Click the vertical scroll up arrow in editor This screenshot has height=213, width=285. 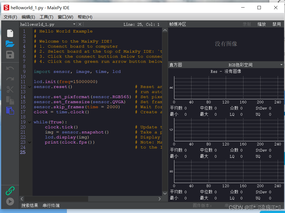[x=165, y=30]
